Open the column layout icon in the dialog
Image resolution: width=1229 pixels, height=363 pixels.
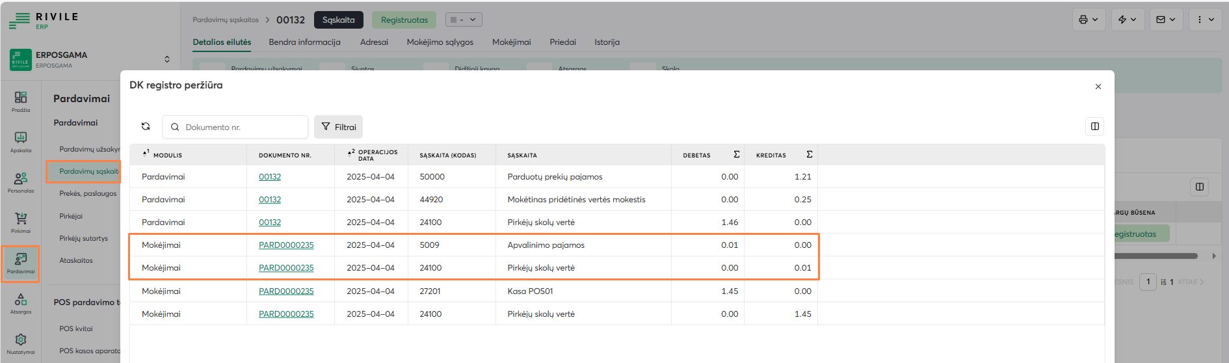1094,126
